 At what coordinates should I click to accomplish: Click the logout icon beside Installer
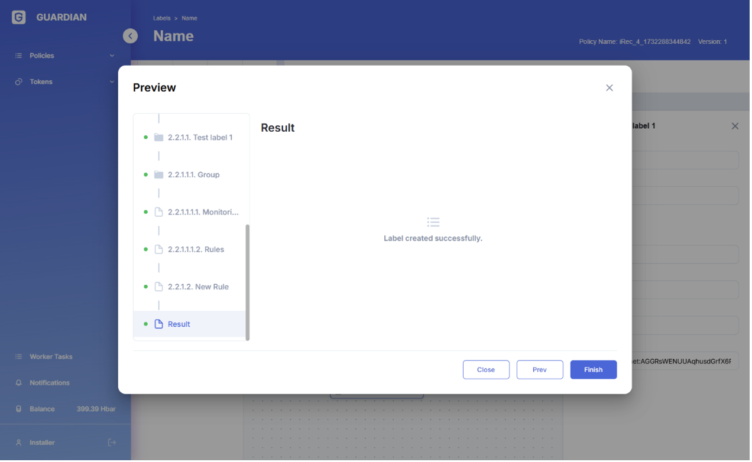point(112,443)
